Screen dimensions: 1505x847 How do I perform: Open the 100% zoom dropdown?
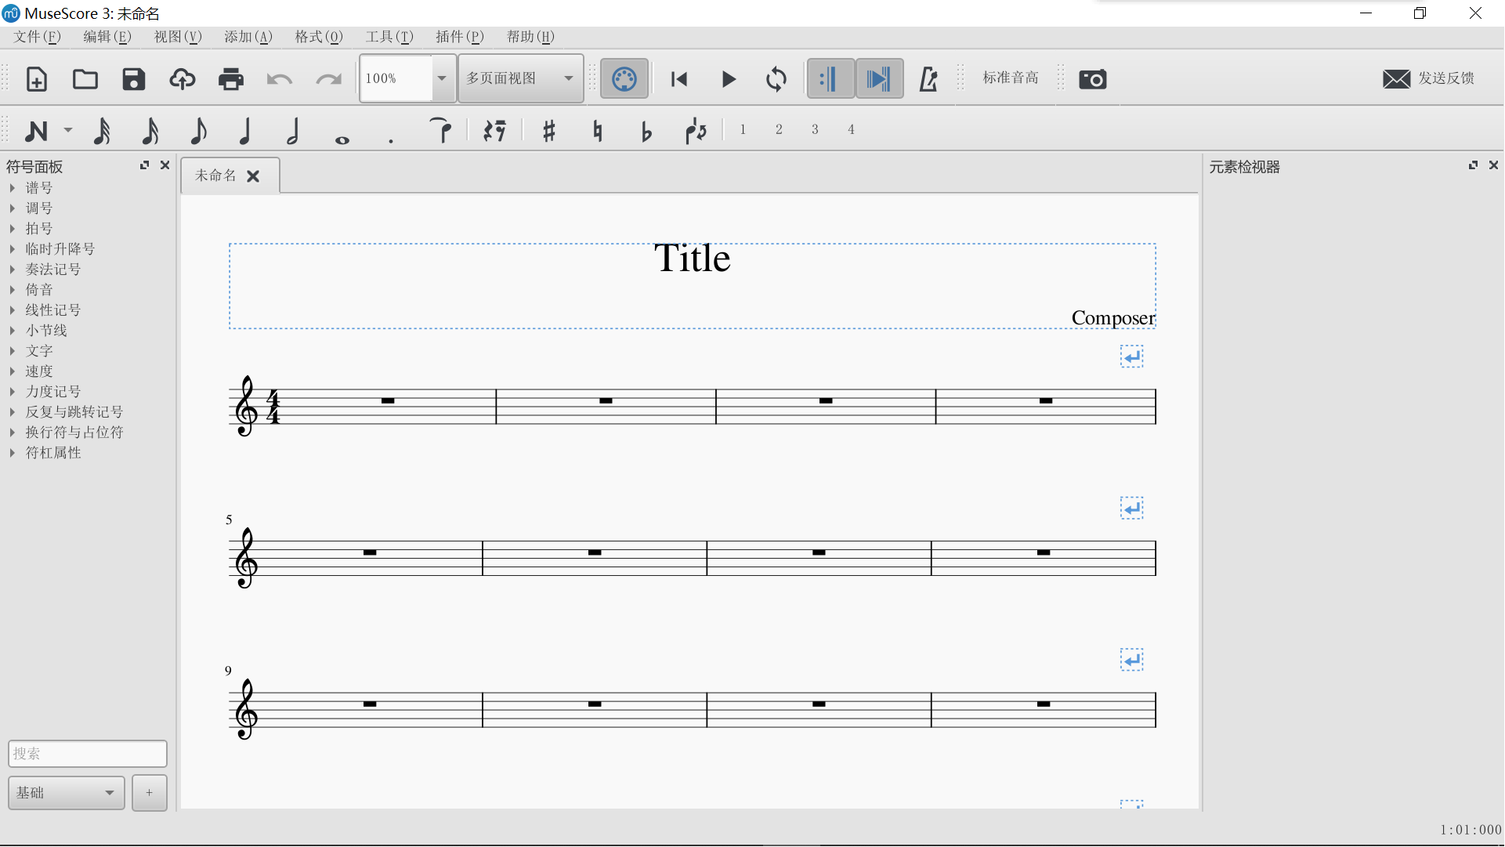(x=442, y=78)
